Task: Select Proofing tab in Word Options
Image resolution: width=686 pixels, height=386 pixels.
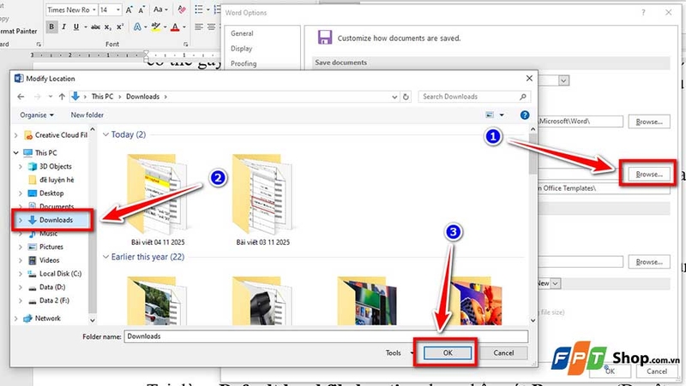Action: pyautogui.click(x=244, y=63)
